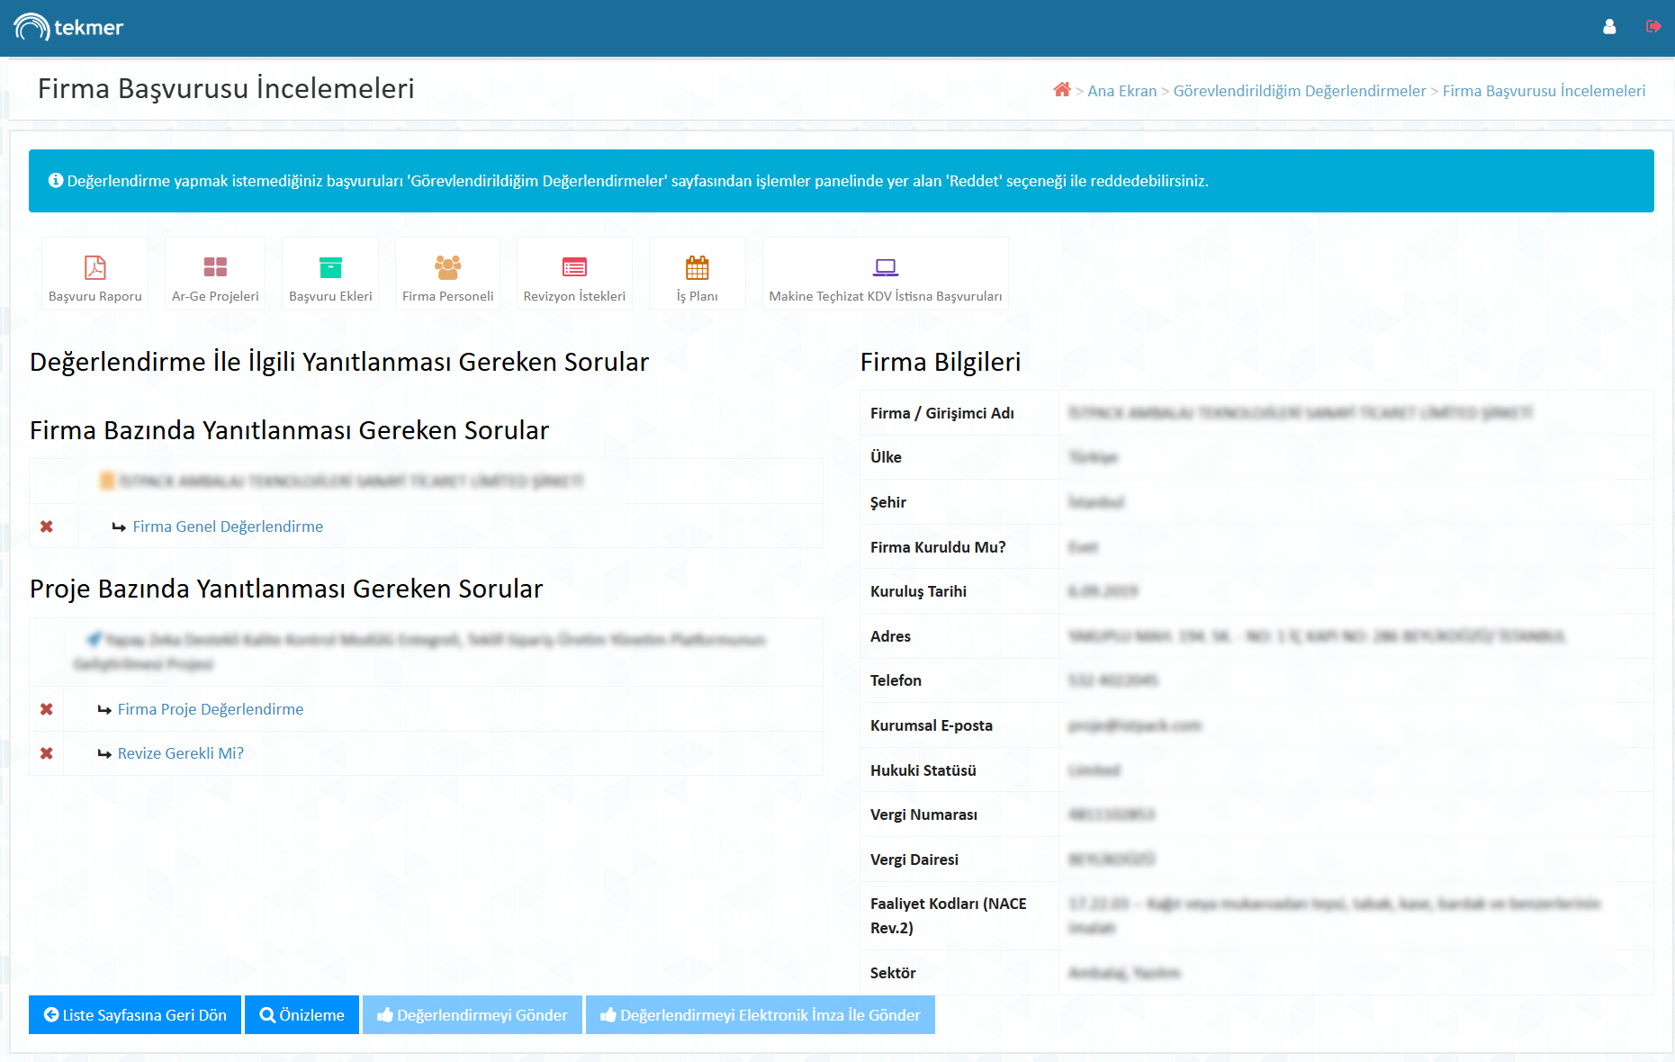
Task: Go to Görevlendirildiğim Değerlendirmeler breadcrumb
Action: (1300, 91)
